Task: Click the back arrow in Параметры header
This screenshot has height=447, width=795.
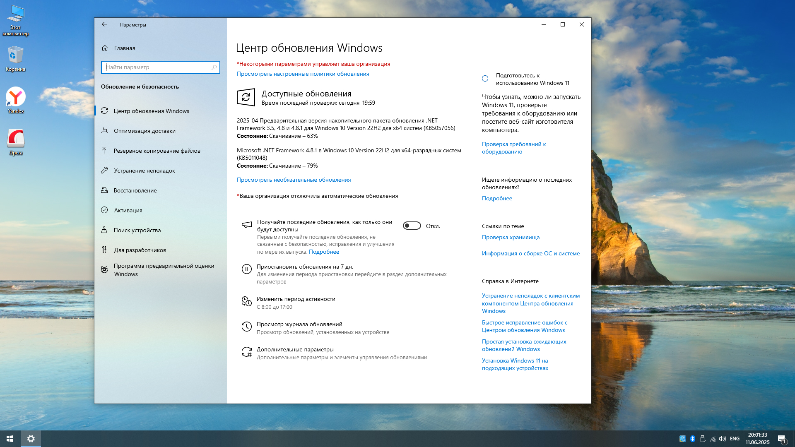Action: (104, 24)
